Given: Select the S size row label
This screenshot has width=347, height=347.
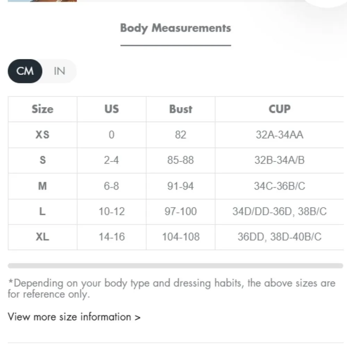Looking at the screenshot, I should pos(42,160).
